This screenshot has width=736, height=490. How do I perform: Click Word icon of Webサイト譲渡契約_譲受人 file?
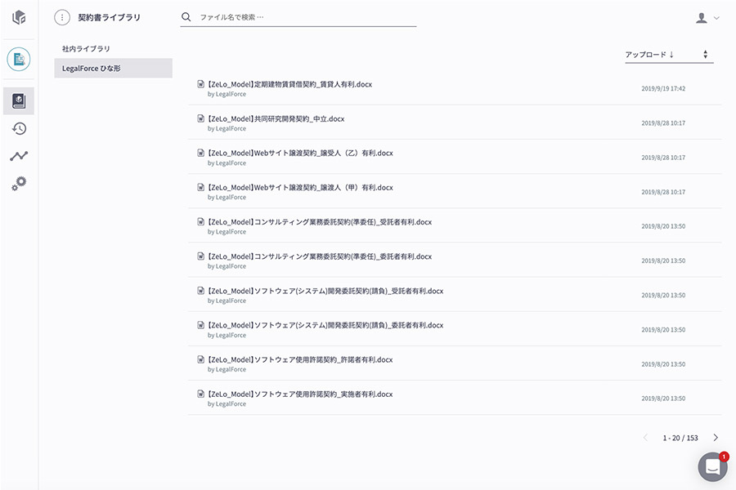coord(201,153)
